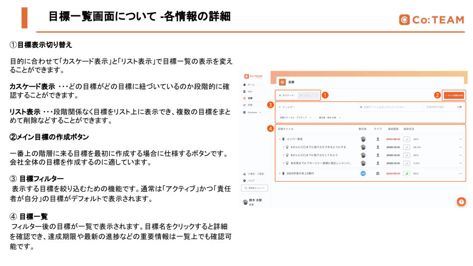
Task: Expand the BさんにOOまでに独り立ちしてもらう row
Action: point(283,155)
